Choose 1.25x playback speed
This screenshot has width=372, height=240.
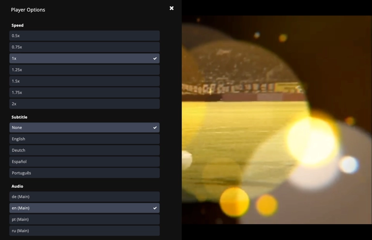click(84, 70)
